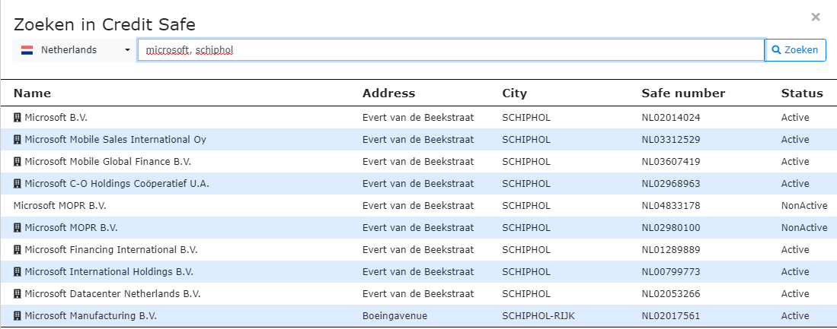The height and width of the screenshot is (329, 837).
Task: Sort by the Name column header
Action: [32, 93]
